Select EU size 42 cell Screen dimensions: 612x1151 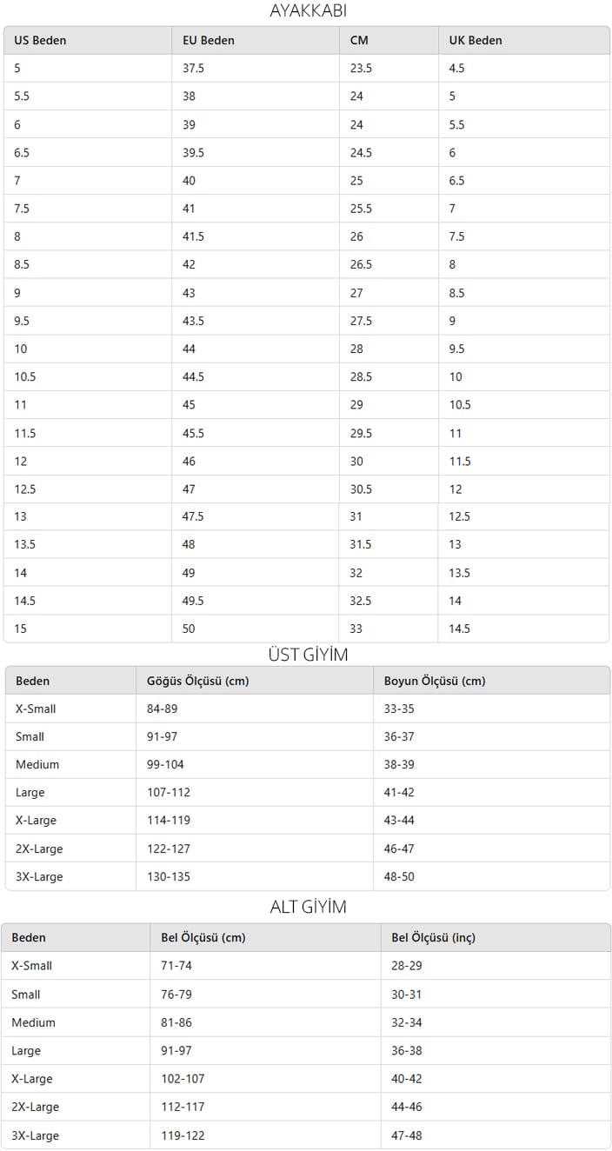point(256,264)
